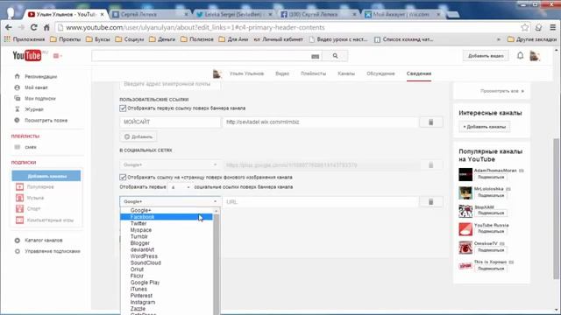Delete the empty URL row with trash icon

[430, 202]
